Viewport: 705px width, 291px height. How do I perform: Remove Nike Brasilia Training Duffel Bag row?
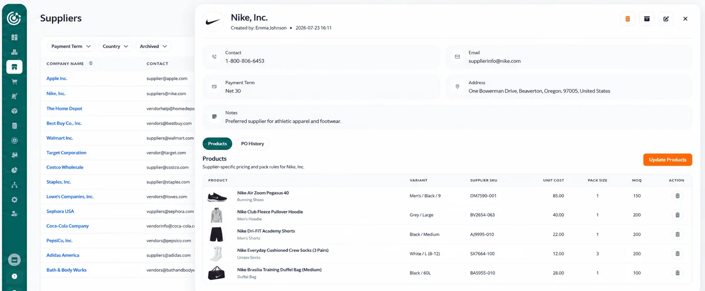point(677,273)
